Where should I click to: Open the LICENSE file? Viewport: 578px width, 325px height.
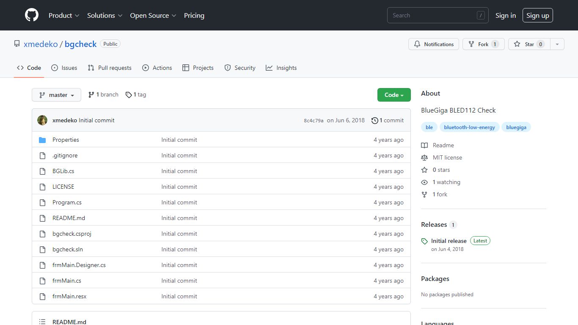pos(63,187)
